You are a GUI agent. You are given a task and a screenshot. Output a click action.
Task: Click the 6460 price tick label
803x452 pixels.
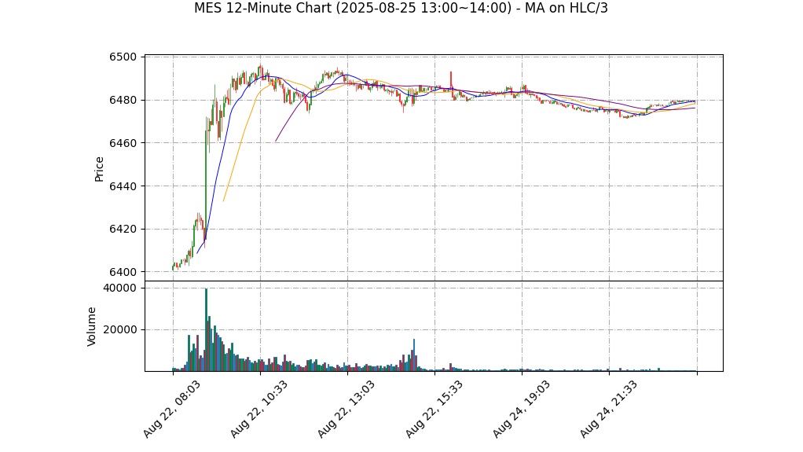tap(123, 143)
